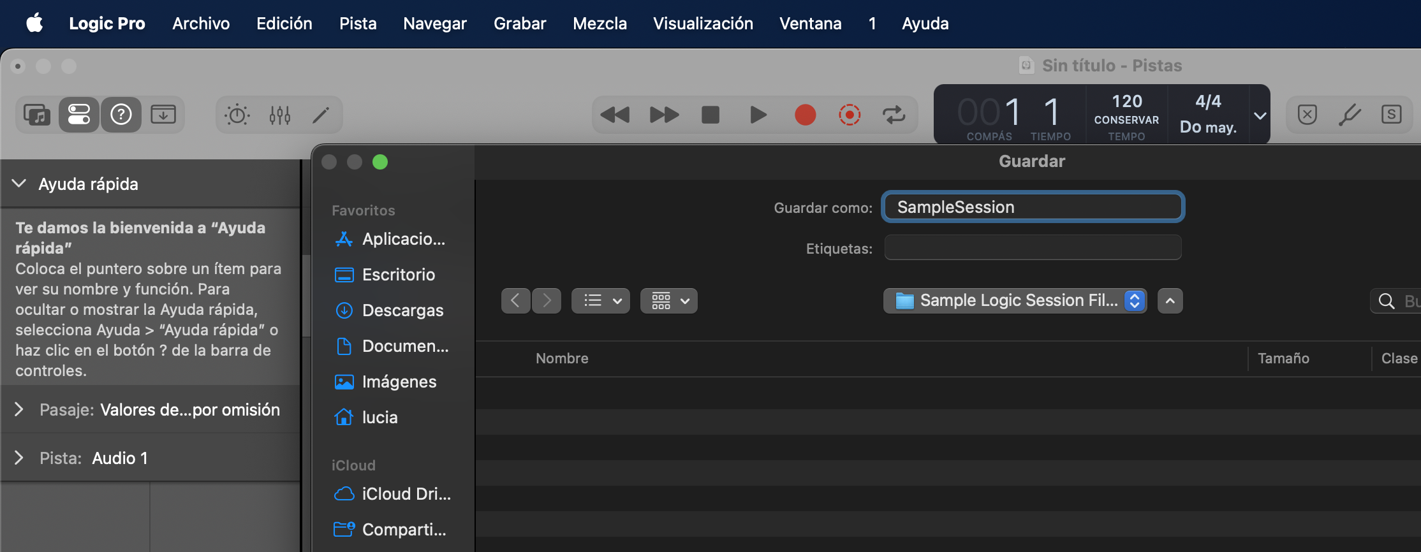Toggle the Cycle loop button
Viewport: 1421px width, 552px height.
894,115
